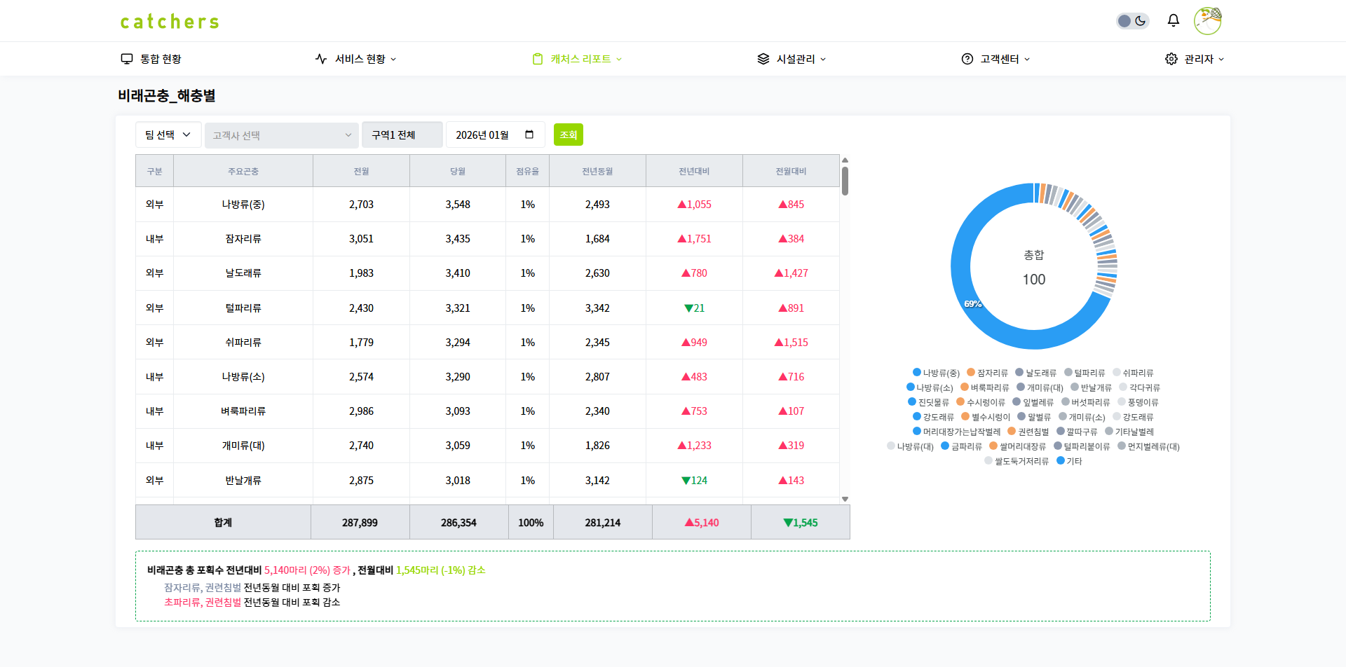Click the gear icon beside 관리자
This screenshot has width=1346, height=667.
coord(1171,59)
